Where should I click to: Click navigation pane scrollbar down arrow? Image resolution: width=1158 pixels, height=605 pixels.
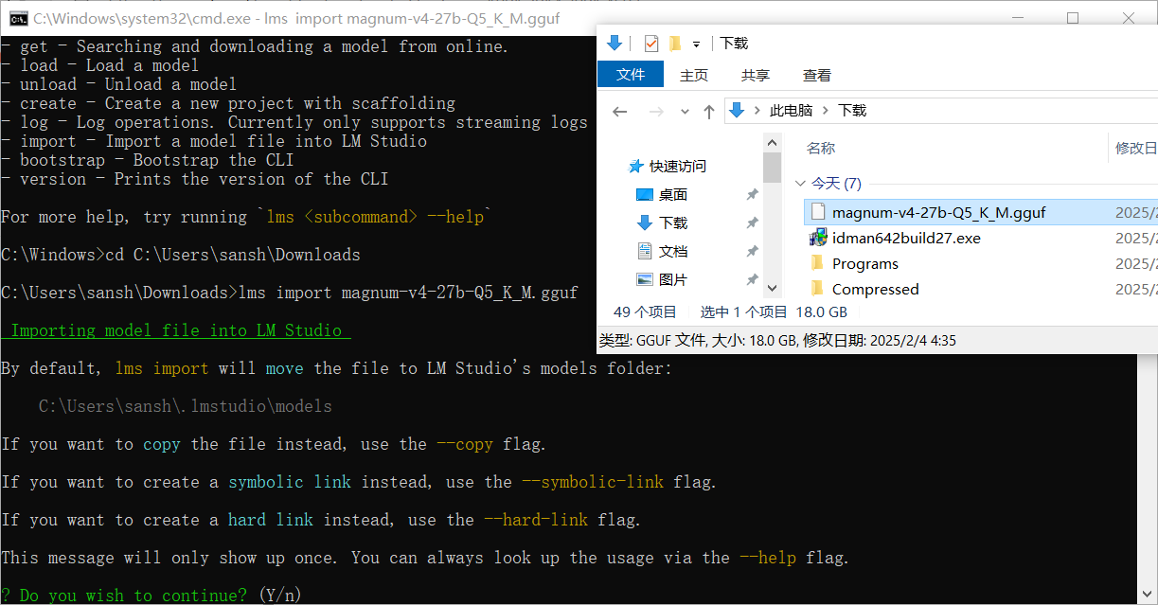(773, 288)
